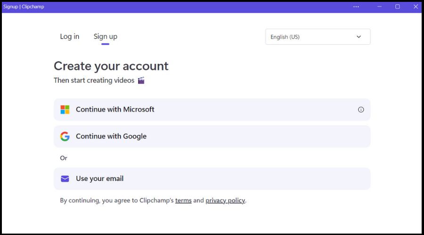
Task: Click the info icon beside Microsoft option
Action: pyautogui.click(x=361, y=110)
